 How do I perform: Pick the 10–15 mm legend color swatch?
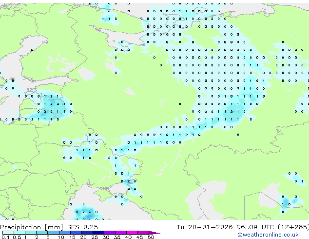pyautogui.click(x=64, y=233)
